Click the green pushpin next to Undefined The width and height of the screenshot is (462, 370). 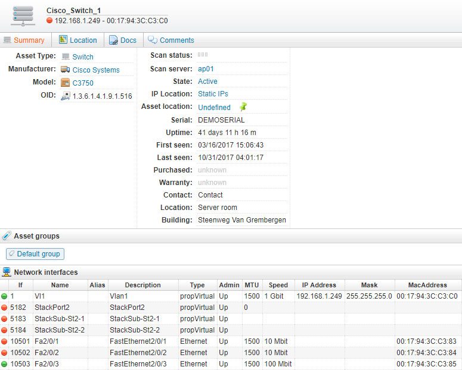coord(243,106)
